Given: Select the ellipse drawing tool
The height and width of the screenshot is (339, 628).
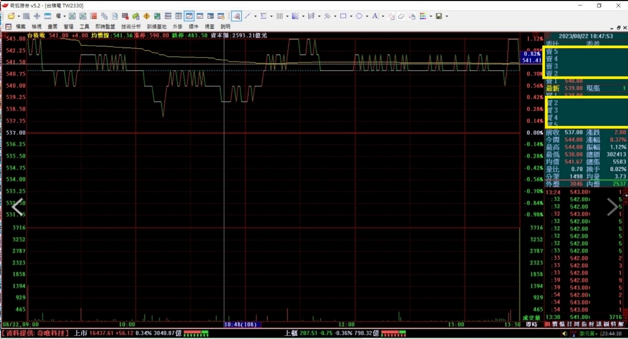Looking at the screenshot, I should coord(359,16).
